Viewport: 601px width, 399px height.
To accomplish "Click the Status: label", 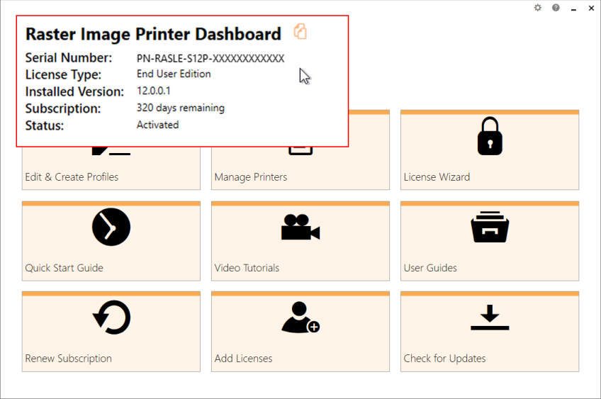I will click(45, 125).
